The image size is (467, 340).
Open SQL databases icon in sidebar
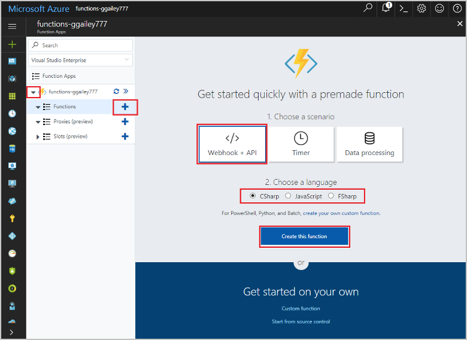(12, 148)
